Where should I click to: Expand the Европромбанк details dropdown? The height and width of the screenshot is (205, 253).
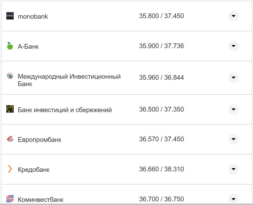pos(233,139)
